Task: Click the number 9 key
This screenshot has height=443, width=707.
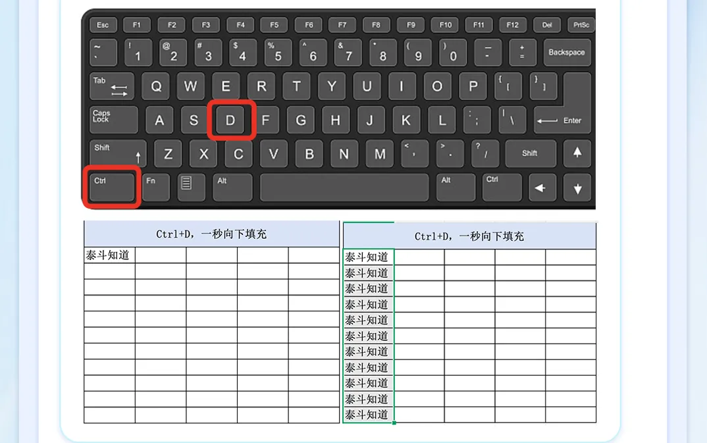Action: [418, 52]
